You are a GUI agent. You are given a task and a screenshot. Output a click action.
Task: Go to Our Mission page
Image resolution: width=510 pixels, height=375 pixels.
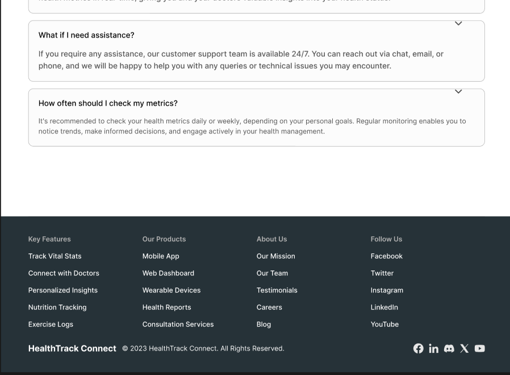pos(275,256)
